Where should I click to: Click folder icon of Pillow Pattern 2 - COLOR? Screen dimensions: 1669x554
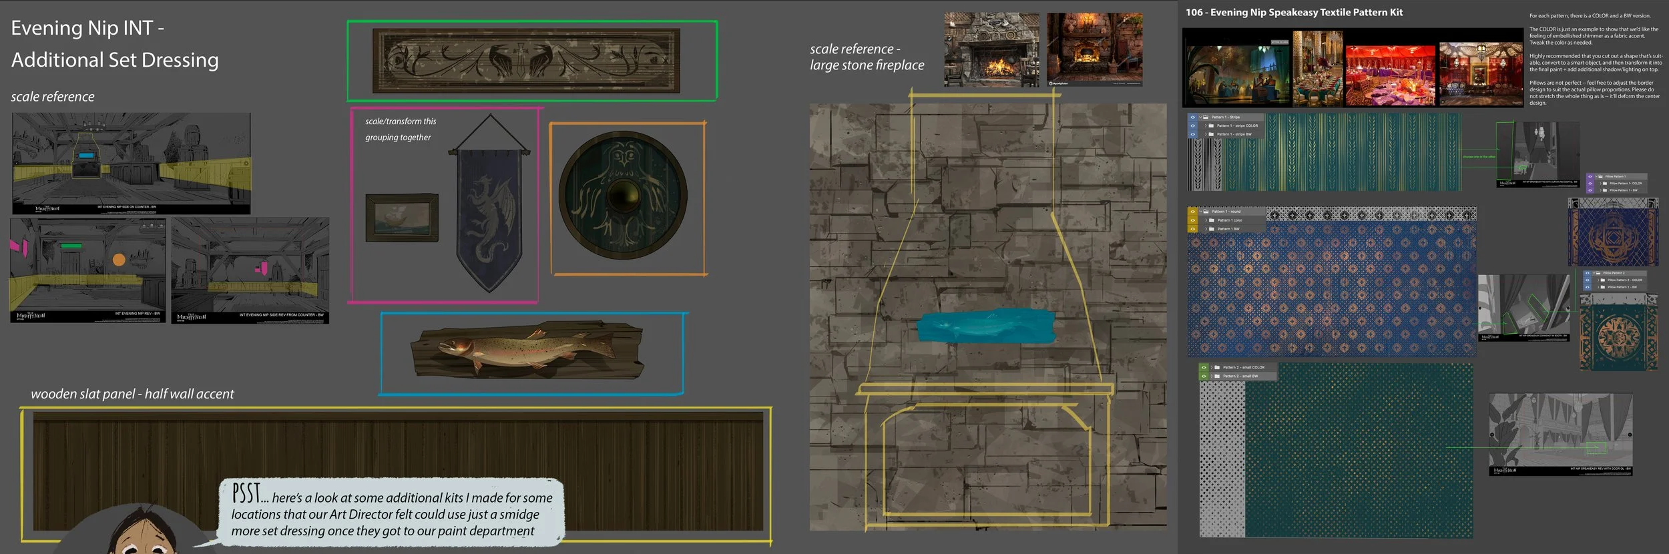coord(1603,280)
